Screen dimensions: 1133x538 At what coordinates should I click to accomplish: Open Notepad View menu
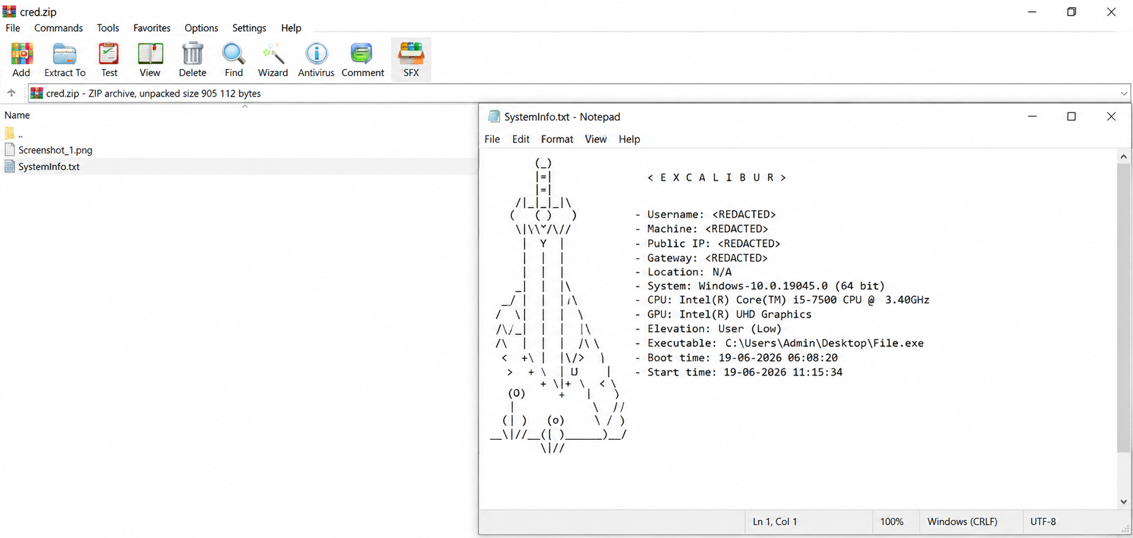coord(595,139)
